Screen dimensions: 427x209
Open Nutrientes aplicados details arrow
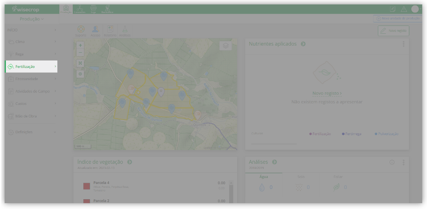pos(303,44)
